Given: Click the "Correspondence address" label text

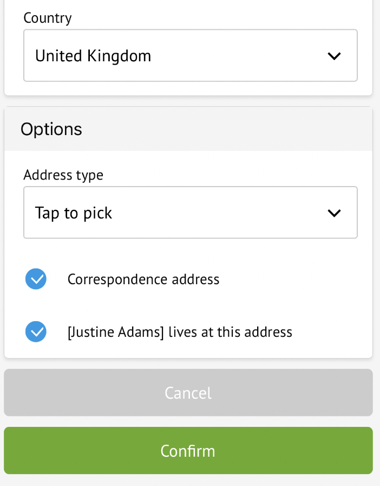Looking at the screenshot, I should coord(143,279).
